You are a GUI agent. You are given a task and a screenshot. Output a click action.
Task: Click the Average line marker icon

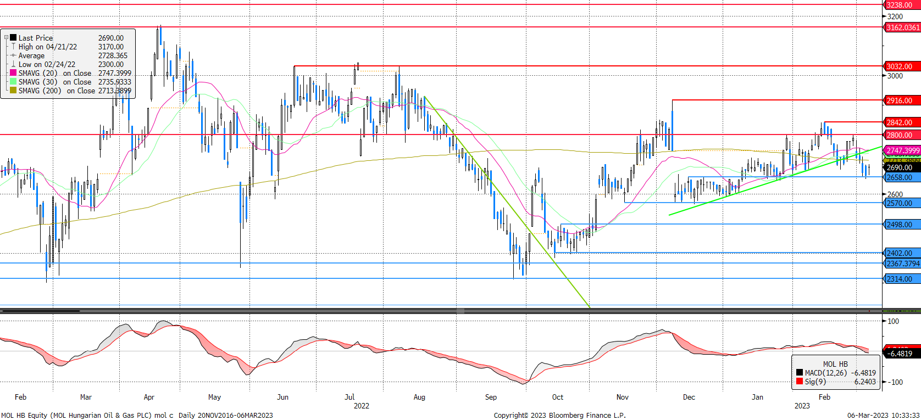coord(13,55)
